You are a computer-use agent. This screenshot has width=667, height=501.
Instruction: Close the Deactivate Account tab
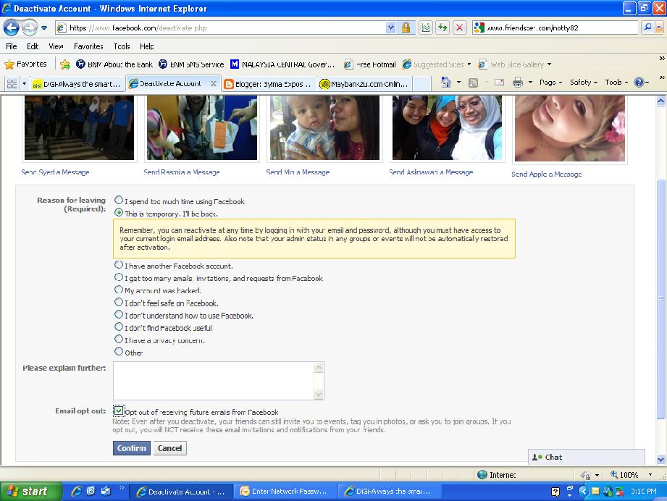coord(214,84)
